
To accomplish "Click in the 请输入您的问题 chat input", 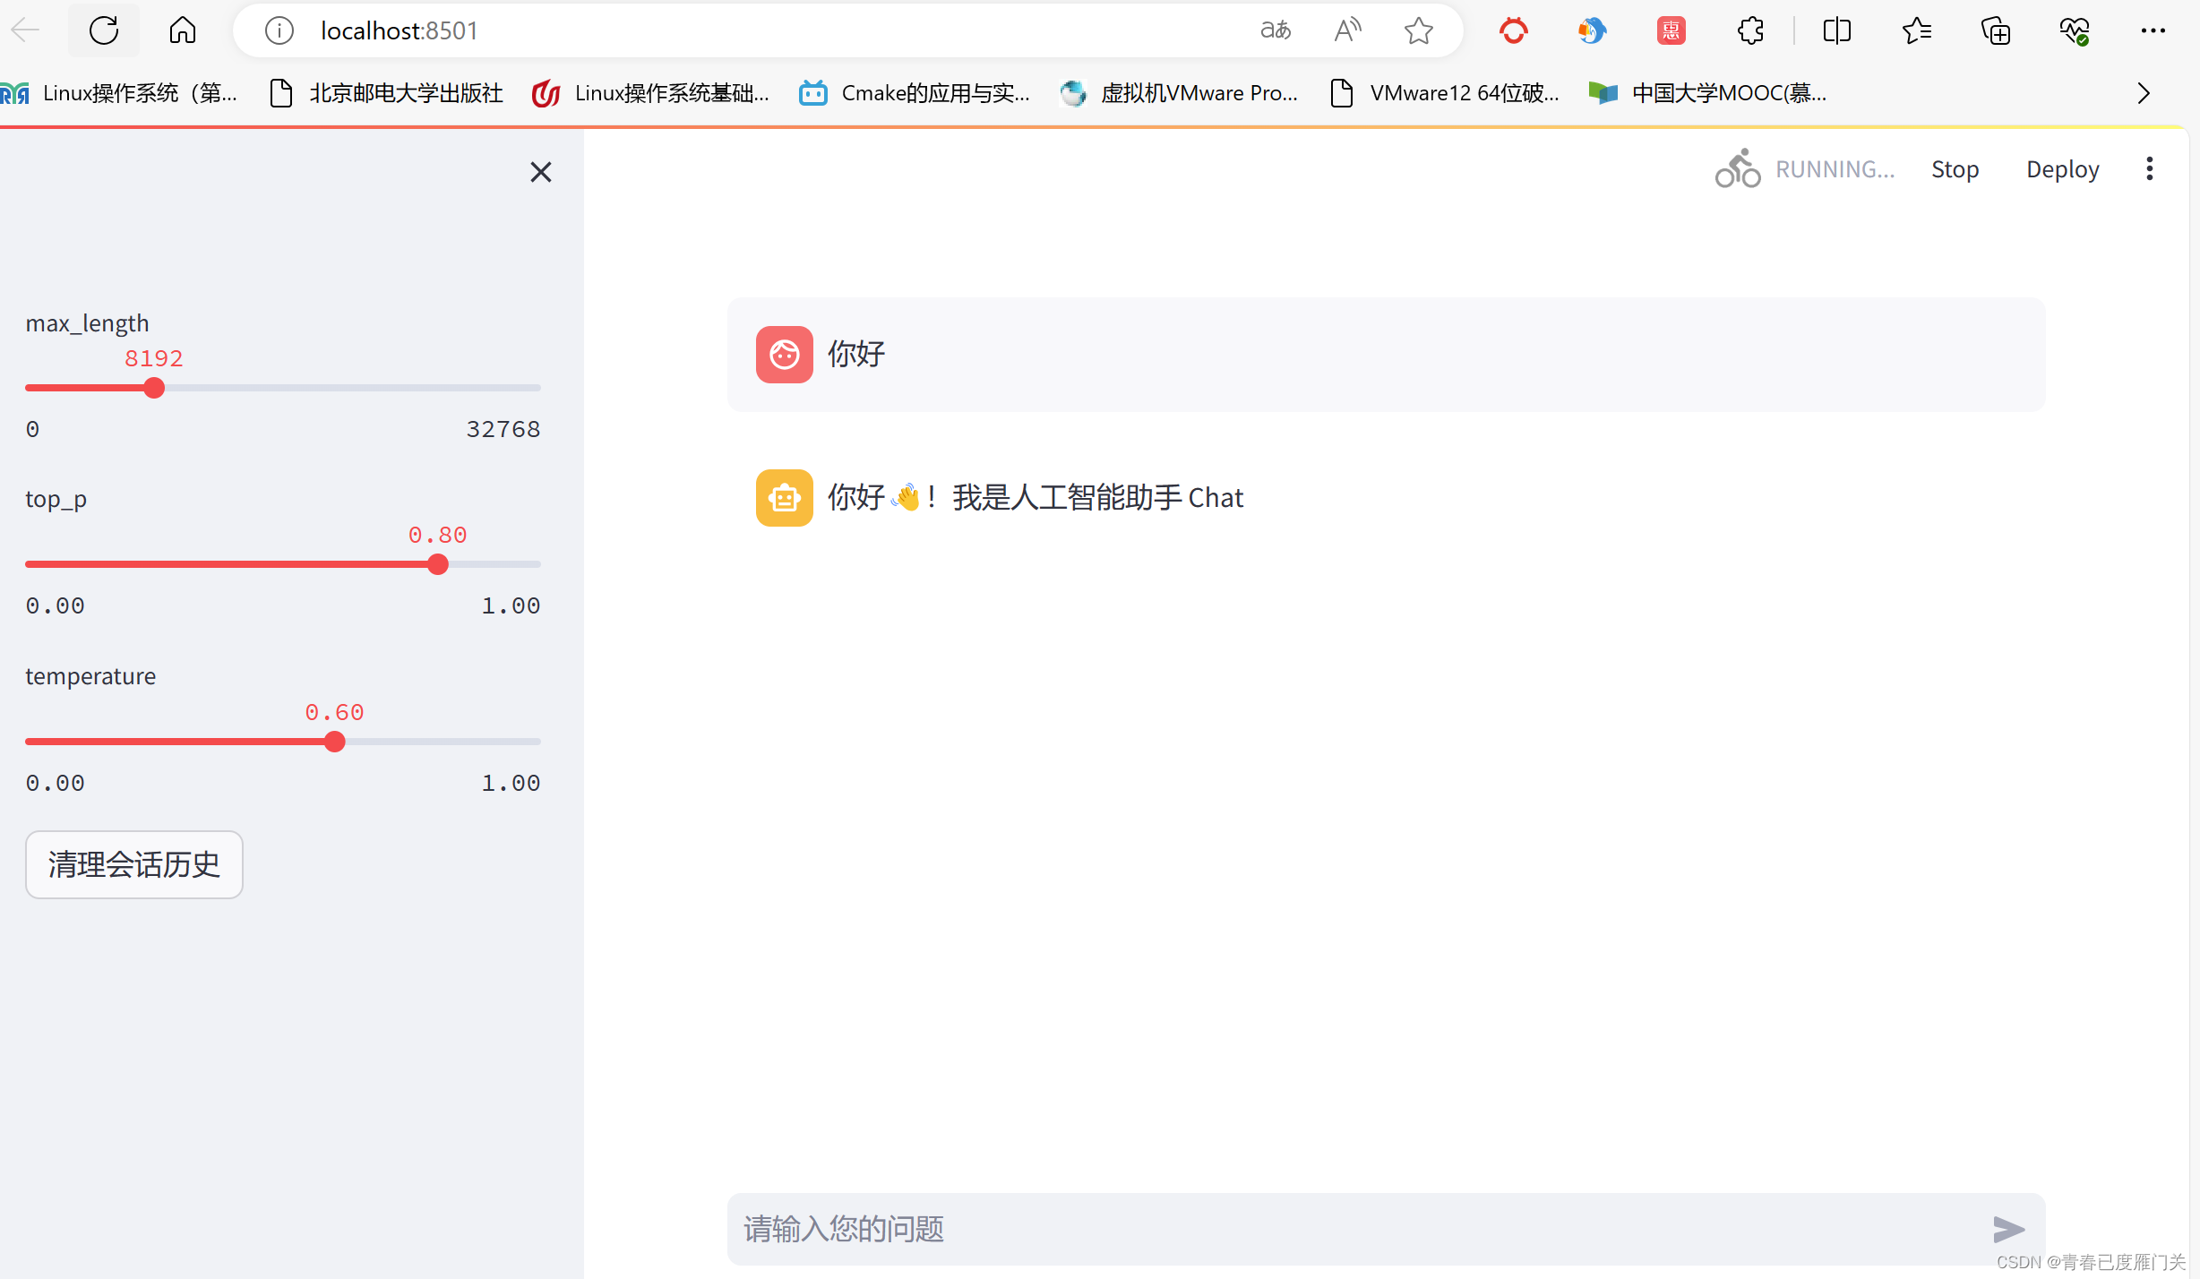I will (1344, 1229).
